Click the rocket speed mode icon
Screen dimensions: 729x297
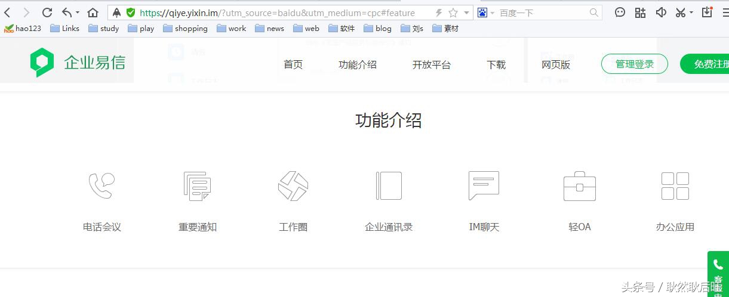pyautogui.click(x=117, y=13)
